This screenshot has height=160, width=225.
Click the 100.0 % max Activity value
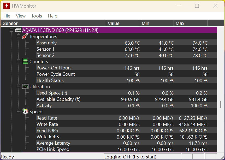tap(199, 106)
